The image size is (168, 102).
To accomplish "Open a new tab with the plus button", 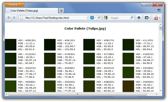I will pyautogui.click(x=61, y=11).
